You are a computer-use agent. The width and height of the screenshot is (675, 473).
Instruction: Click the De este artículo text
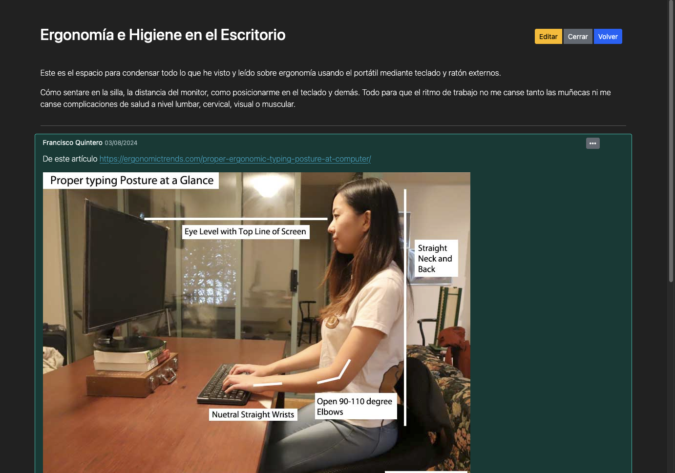coord(69,159)
